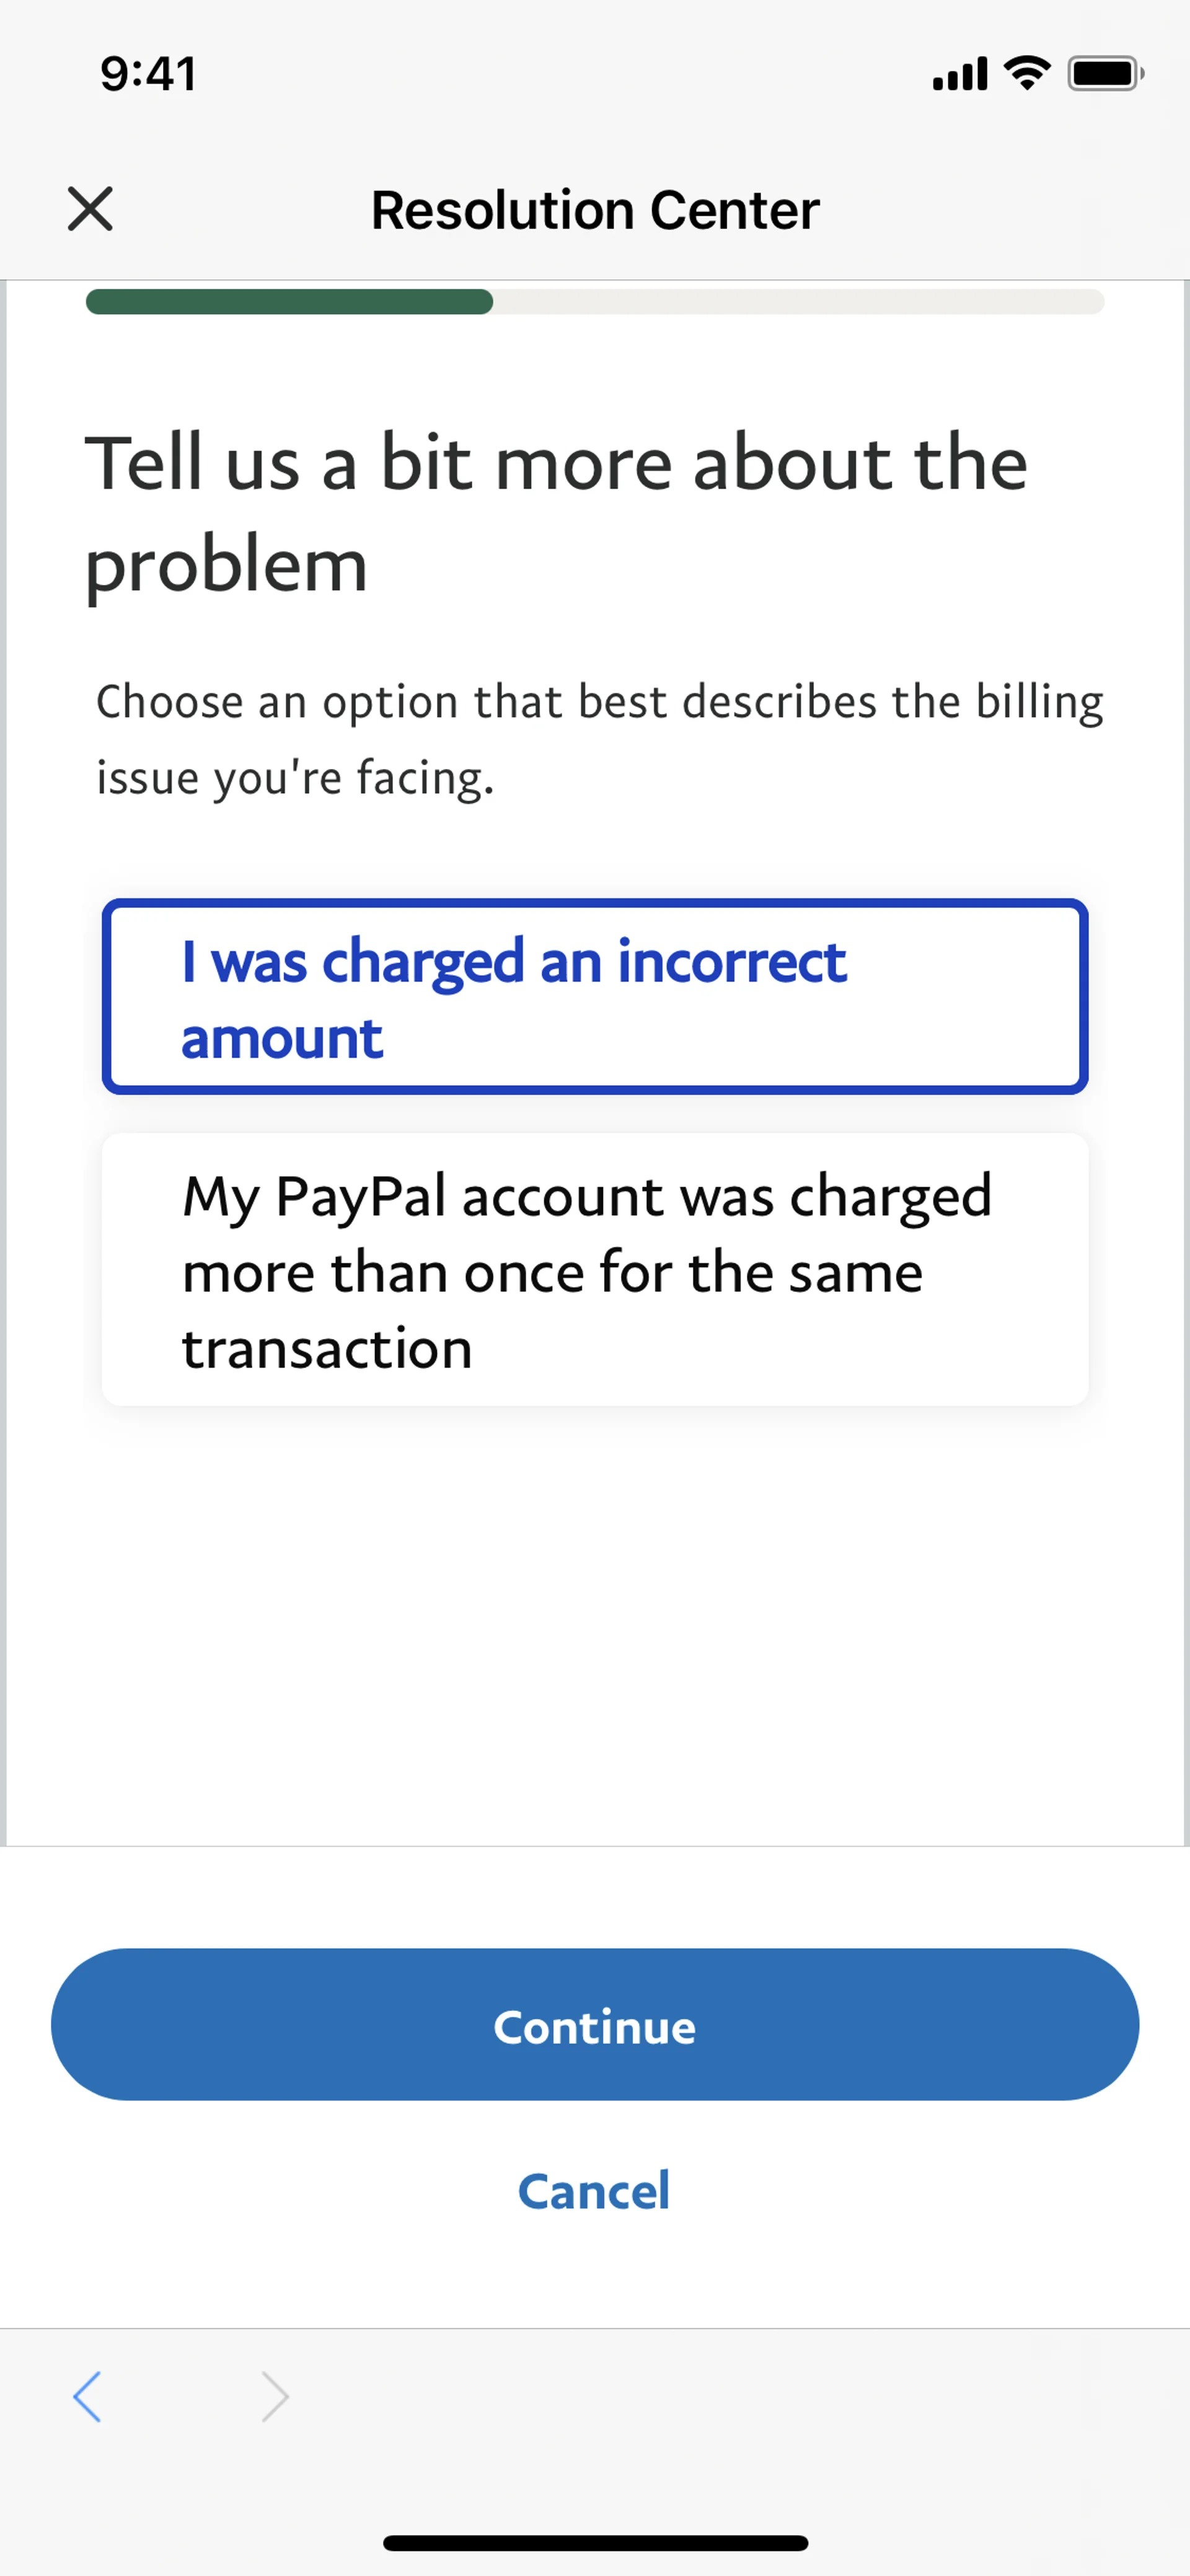Tap the 9:41 clock in status bar

point(148,74)
